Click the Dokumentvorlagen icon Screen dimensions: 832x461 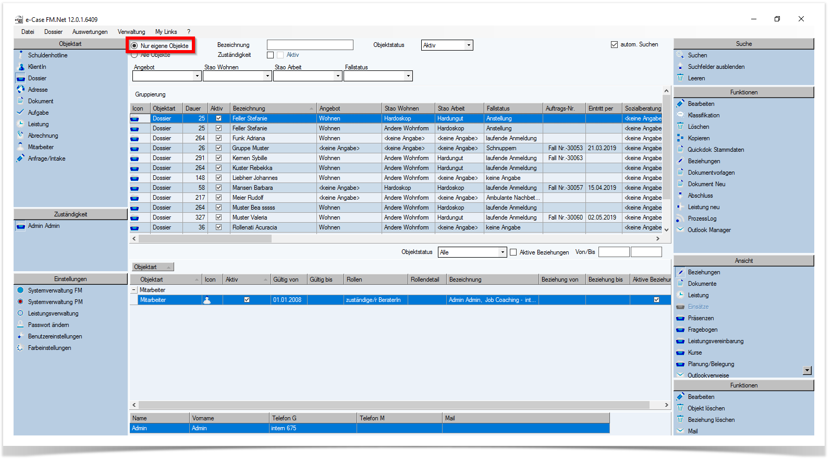coord(680,172)
